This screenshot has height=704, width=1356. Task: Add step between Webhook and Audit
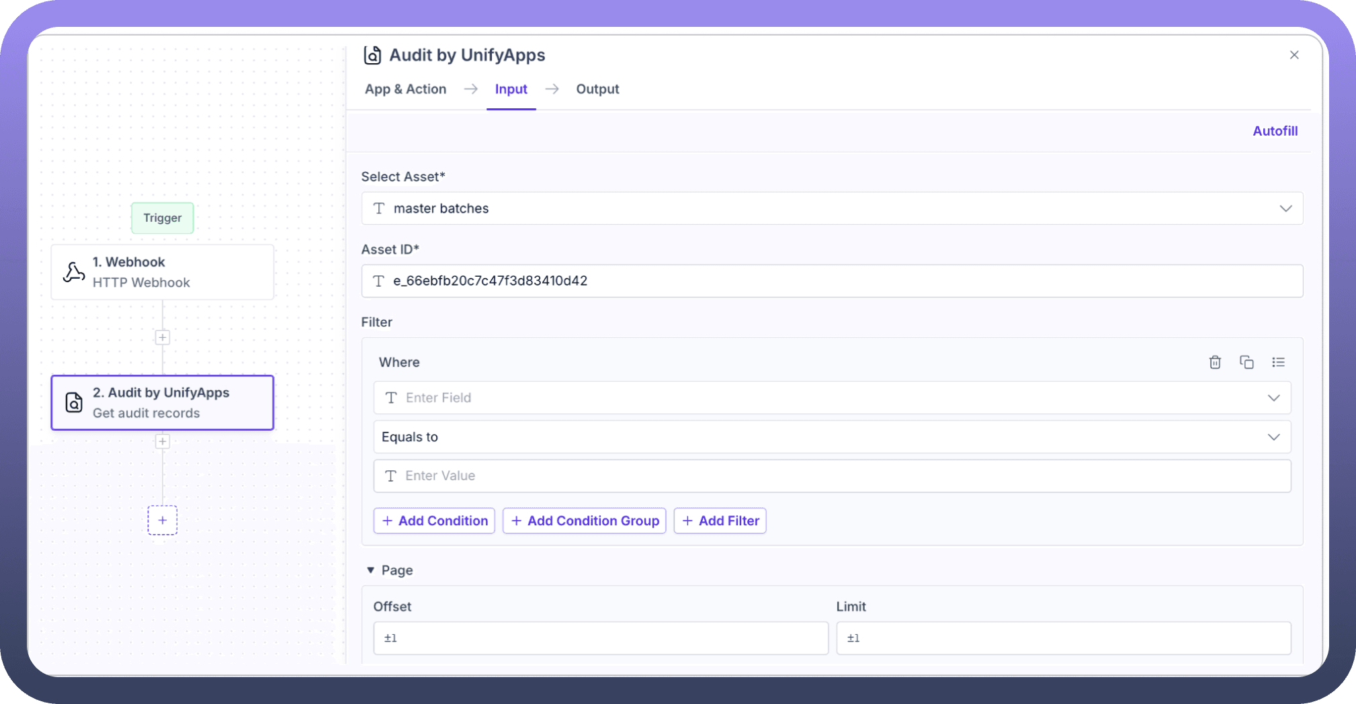click(163, 337)
